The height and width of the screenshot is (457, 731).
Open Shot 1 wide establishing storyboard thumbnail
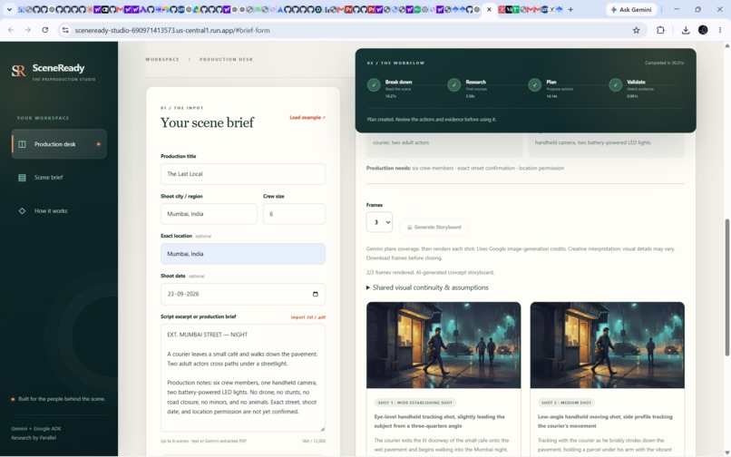tap(443, 345)
